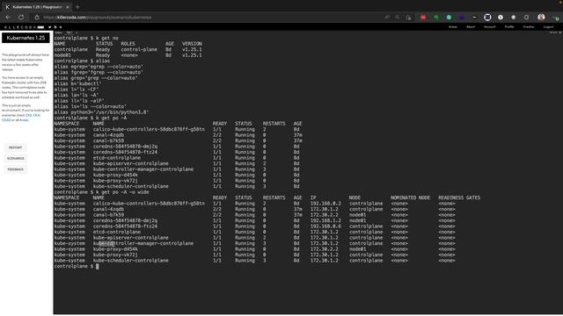Click 'canal-4zqdb' in the wide output
563x316 pixels.
pos(108,209)
